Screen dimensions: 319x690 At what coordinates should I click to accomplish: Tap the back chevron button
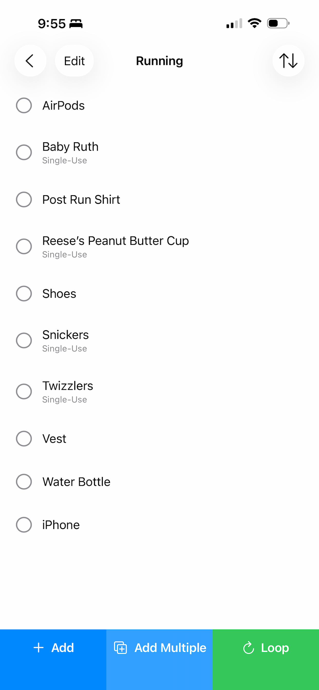[x=30, y=61]
